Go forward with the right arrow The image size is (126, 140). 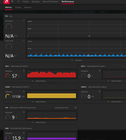(18, 1)
